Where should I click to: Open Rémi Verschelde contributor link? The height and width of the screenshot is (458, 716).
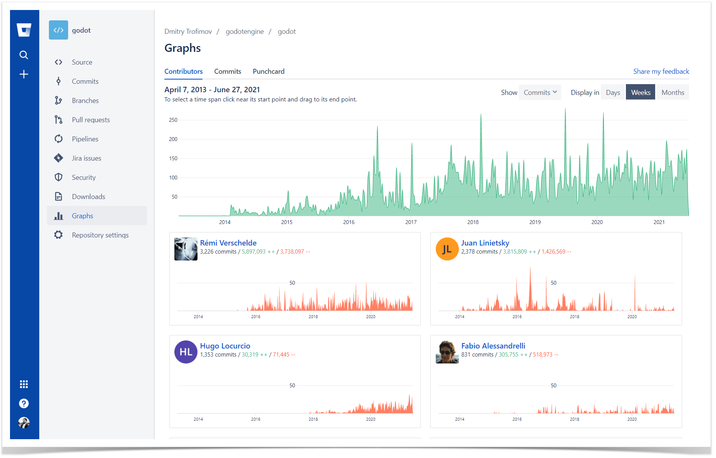tap(228, 243)
